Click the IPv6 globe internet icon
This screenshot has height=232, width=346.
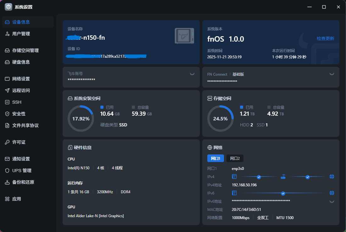(332, 193)
